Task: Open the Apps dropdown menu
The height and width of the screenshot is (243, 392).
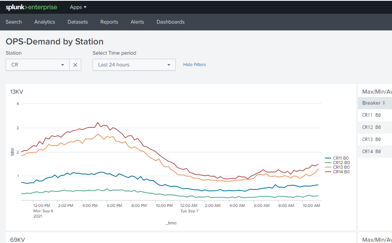Action: (x=78, y=7)
